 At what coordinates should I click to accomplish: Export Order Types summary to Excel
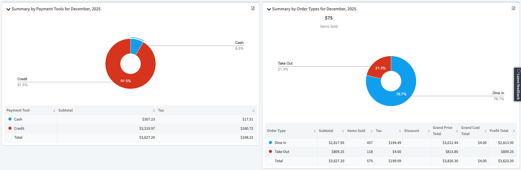pos(513,8)
